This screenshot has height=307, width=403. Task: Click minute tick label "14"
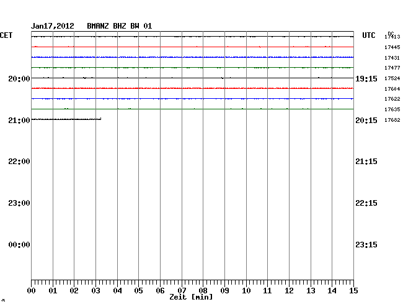point(332,291)
